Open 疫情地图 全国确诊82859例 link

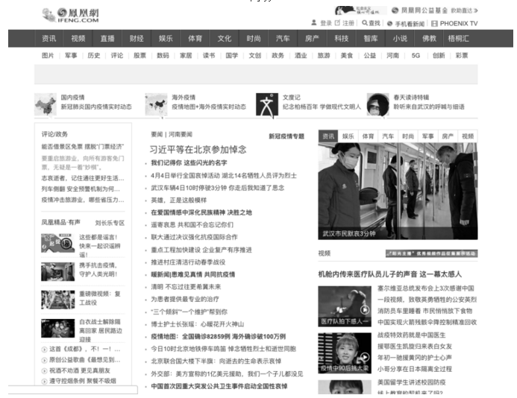point(219,337)
